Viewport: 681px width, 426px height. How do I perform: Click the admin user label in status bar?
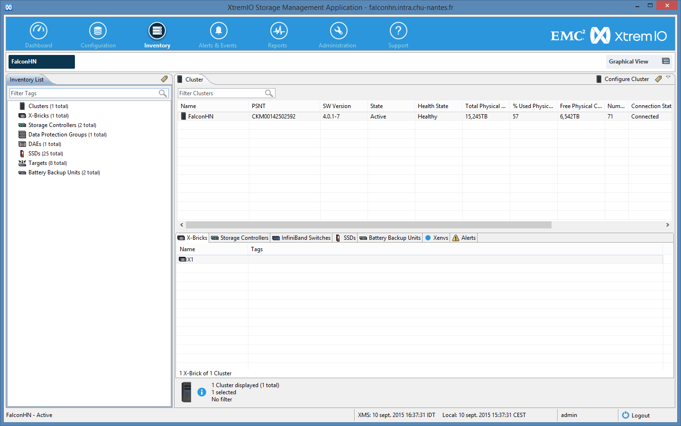(569, 415)
